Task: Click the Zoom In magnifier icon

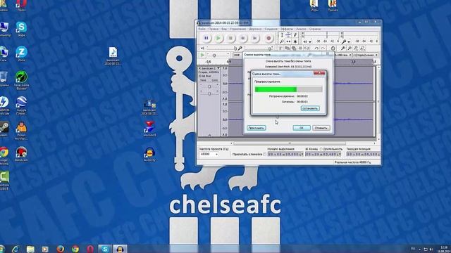Action: point(343,48)
